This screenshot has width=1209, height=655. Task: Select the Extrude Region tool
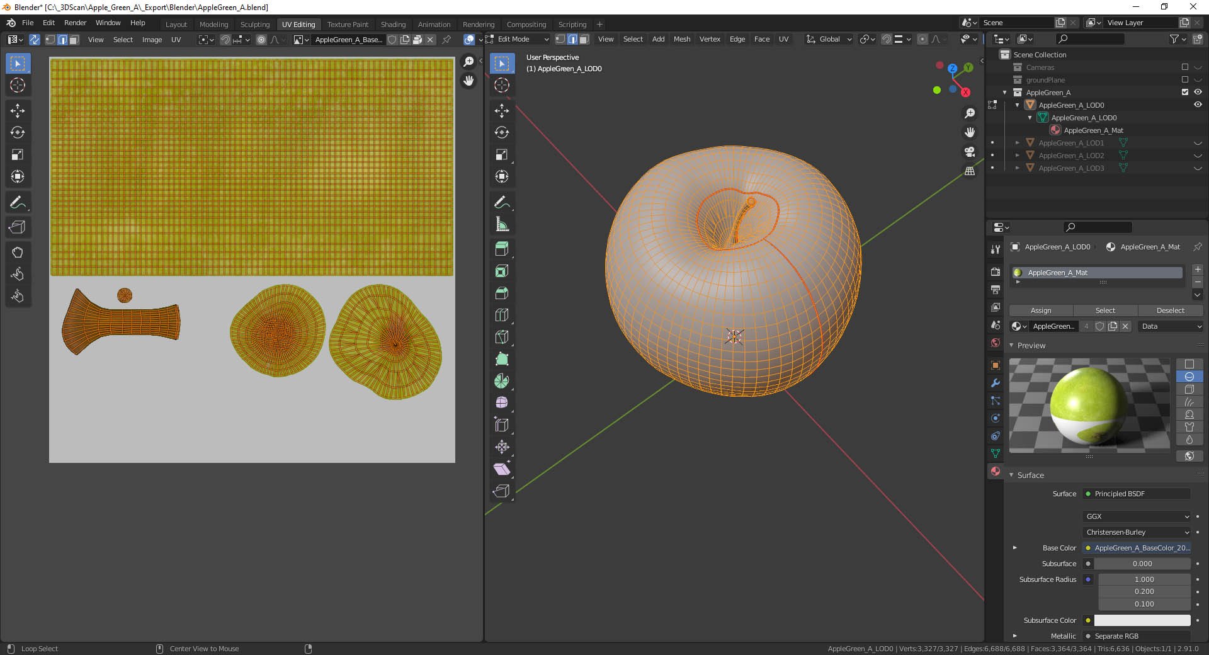(502, 249)
